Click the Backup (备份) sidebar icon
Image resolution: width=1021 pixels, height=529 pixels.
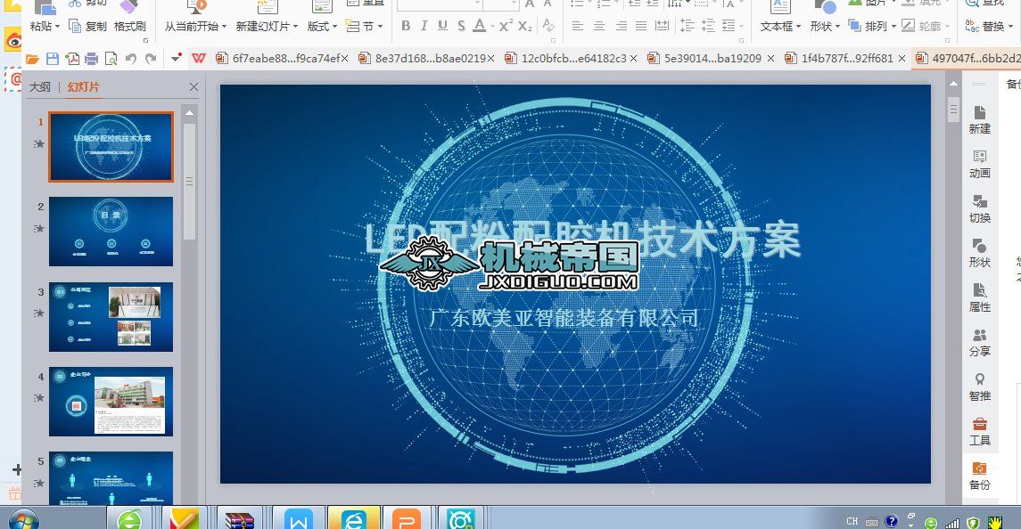tap(979, 476)
